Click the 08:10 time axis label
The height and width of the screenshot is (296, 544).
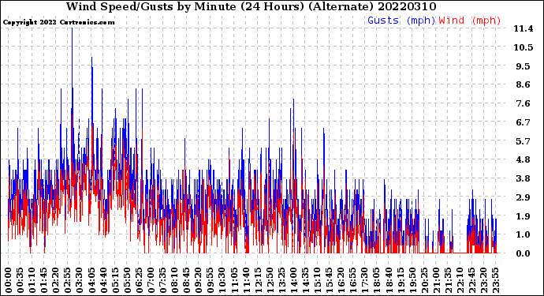174,280
